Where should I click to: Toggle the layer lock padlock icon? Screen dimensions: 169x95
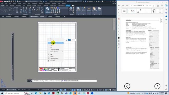[x=56, y=8]
